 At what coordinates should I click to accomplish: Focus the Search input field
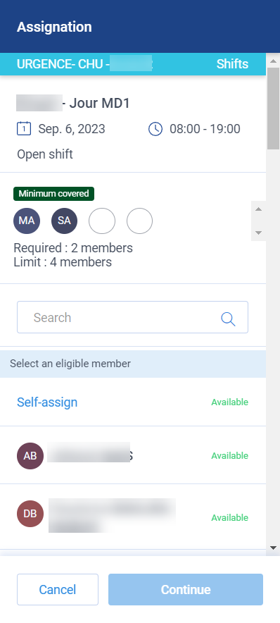(132, 317)
